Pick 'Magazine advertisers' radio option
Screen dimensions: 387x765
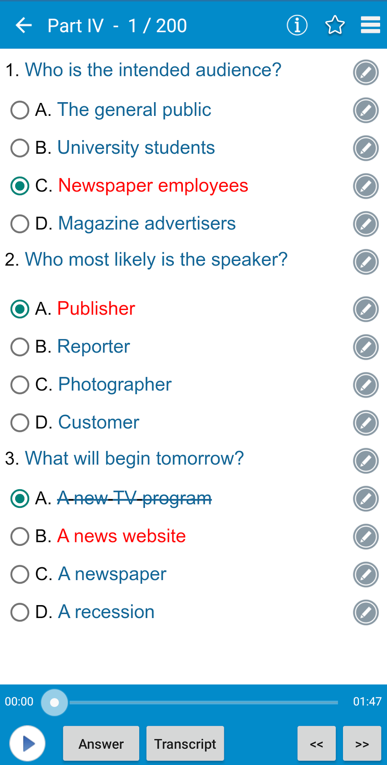tap(20, 224)
